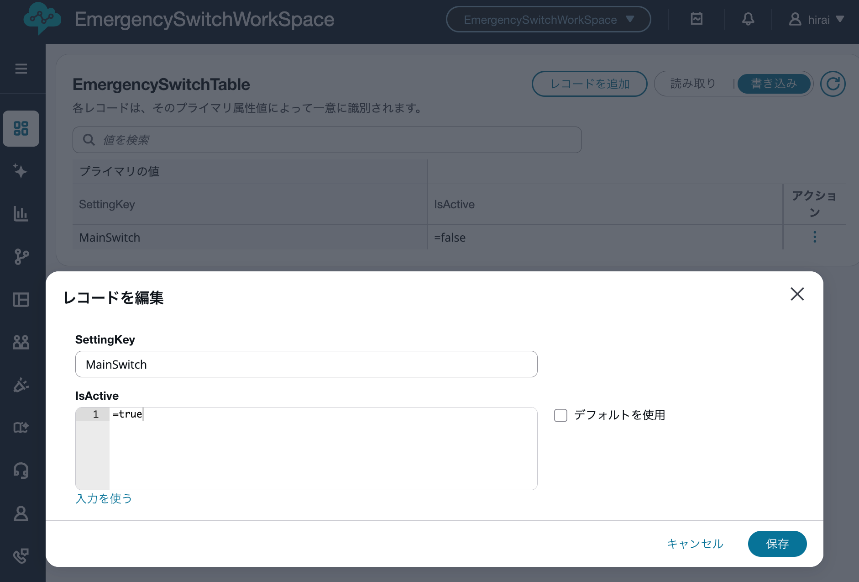Select the 書き込み mode tab
859x582 pixels.
[x=774, y=84]
